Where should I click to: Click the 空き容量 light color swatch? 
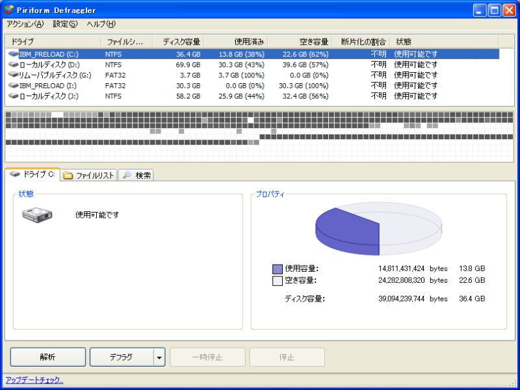(x=278, y=281)
